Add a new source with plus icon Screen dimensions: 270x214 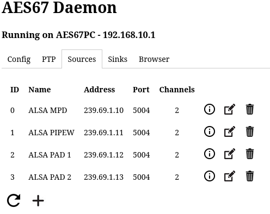pos(38,200)
